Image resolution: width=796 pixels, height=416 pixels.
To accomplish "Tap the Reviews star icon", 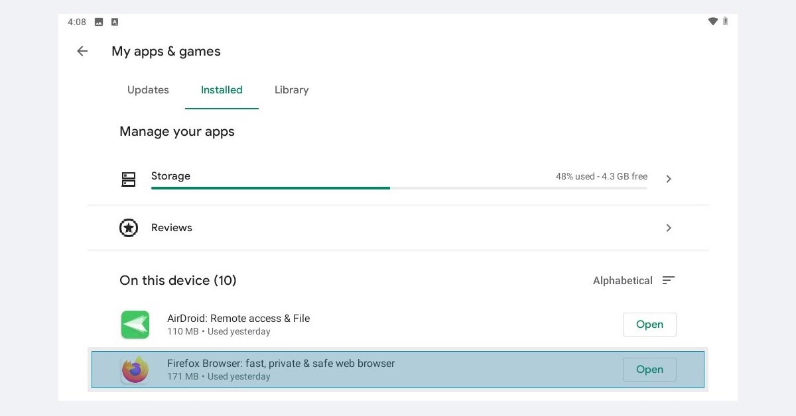I will pos(129,228).
